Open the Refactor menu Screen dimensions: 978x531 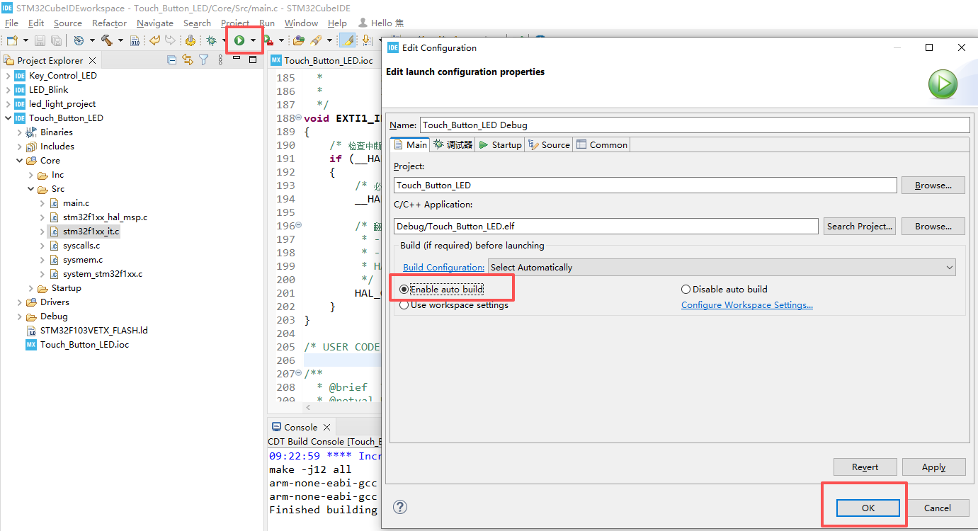[x=109, y=23]
